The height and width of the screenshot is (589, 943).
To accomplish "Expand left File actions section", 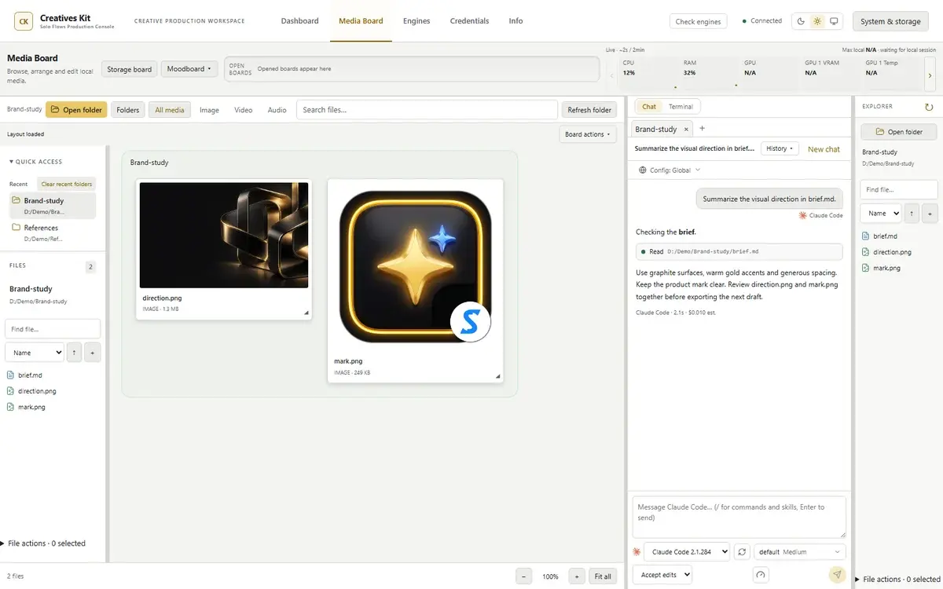I will click(x=43, y=543).
